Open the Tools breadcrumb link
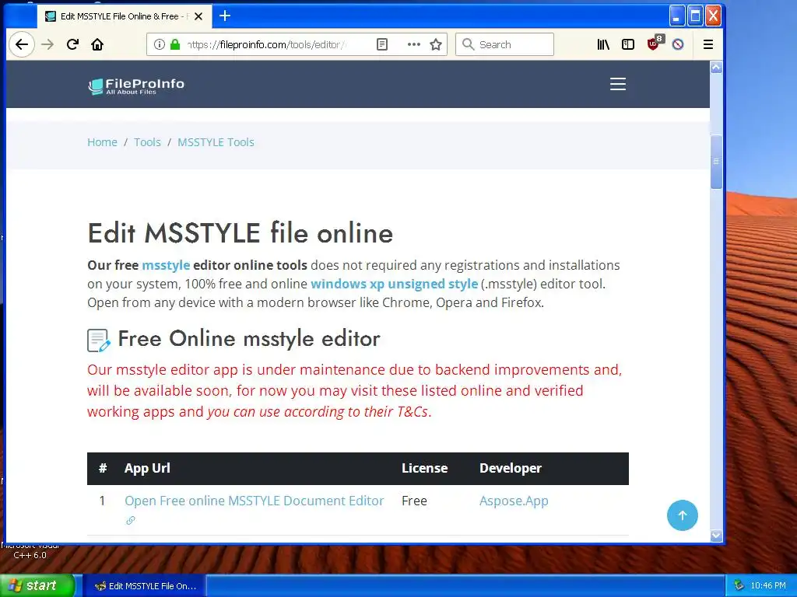Viewport: 797px width, 597px height. pyautogui.click(x=147, y=142)
